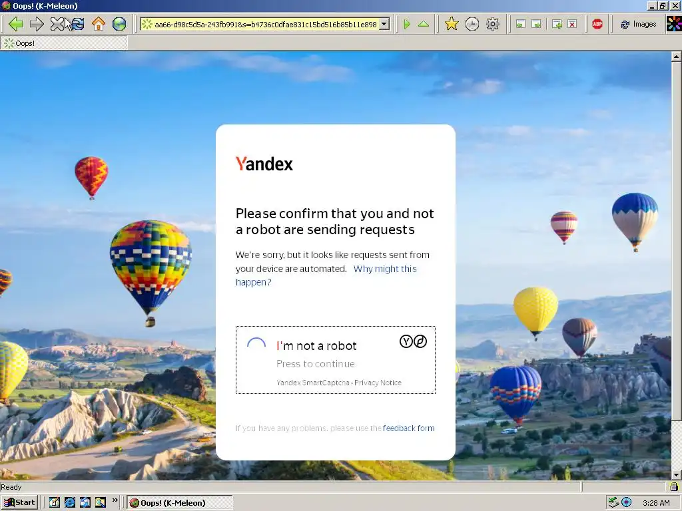Click the globe search icon in toolbar
This screenshot has height=511, width=682.
(119, 24)
